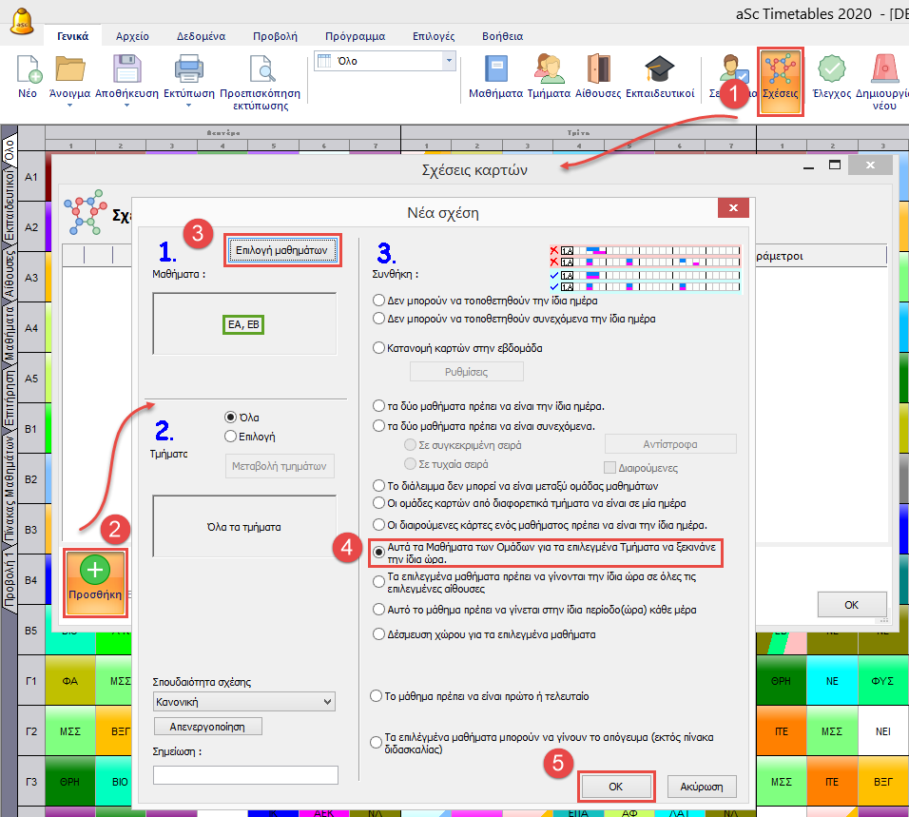Select the Επιλογή radio button for classes
Viewport: 909px width, 817px height.
pos(230,436)
